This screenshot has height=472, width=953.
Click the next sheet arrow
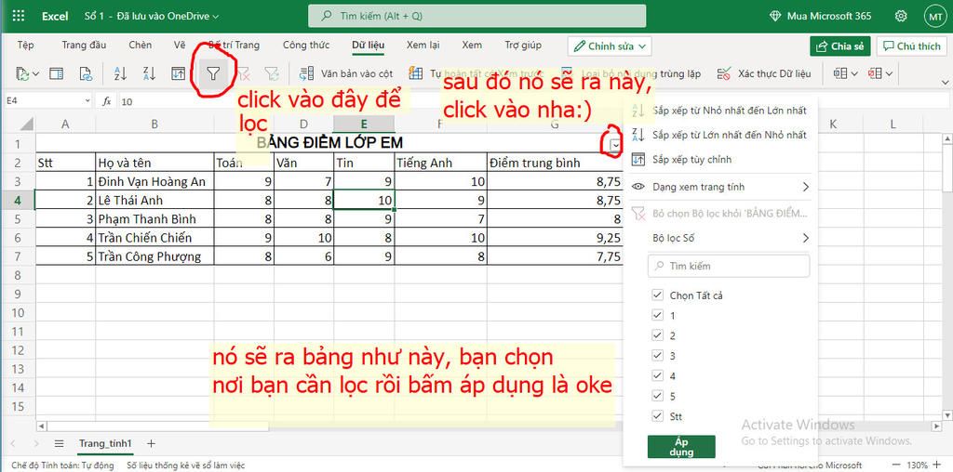37,443
